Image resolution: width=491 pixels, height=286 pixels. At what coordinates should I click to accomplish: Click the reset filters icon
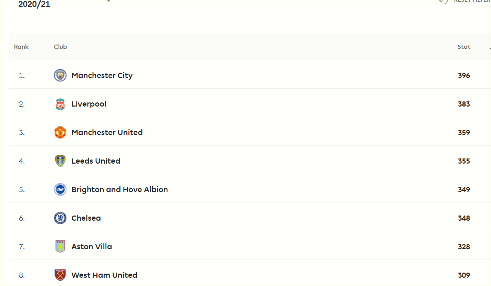443,1
